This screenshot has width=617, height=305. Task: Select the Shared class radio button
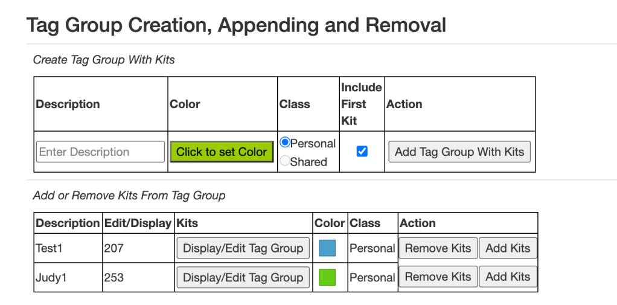pyautogui.click(x=285, y=161)
